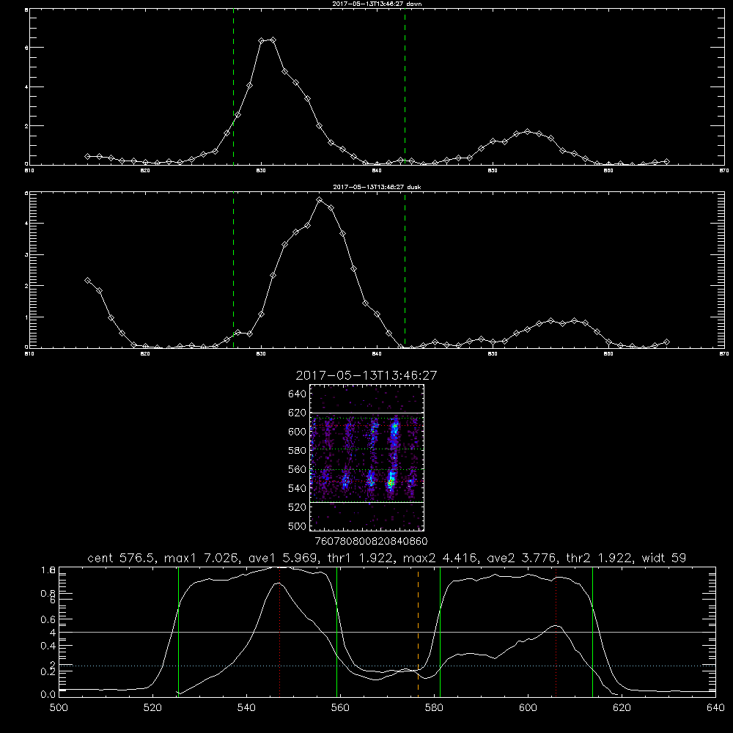
Task: Click the green vertical line near 525 in bottom plot
Action: click(178, 632)
